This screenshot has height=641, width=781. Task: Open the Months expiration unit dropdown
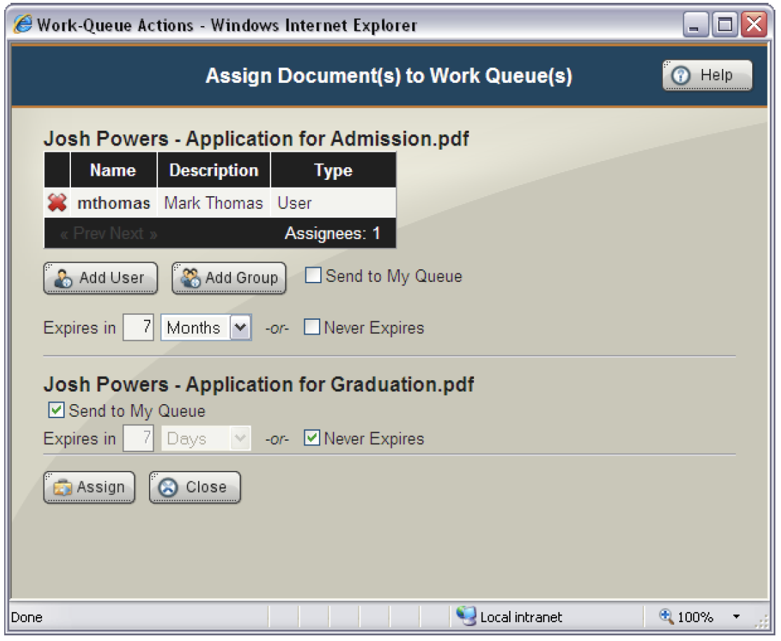[x=206, y=328]
